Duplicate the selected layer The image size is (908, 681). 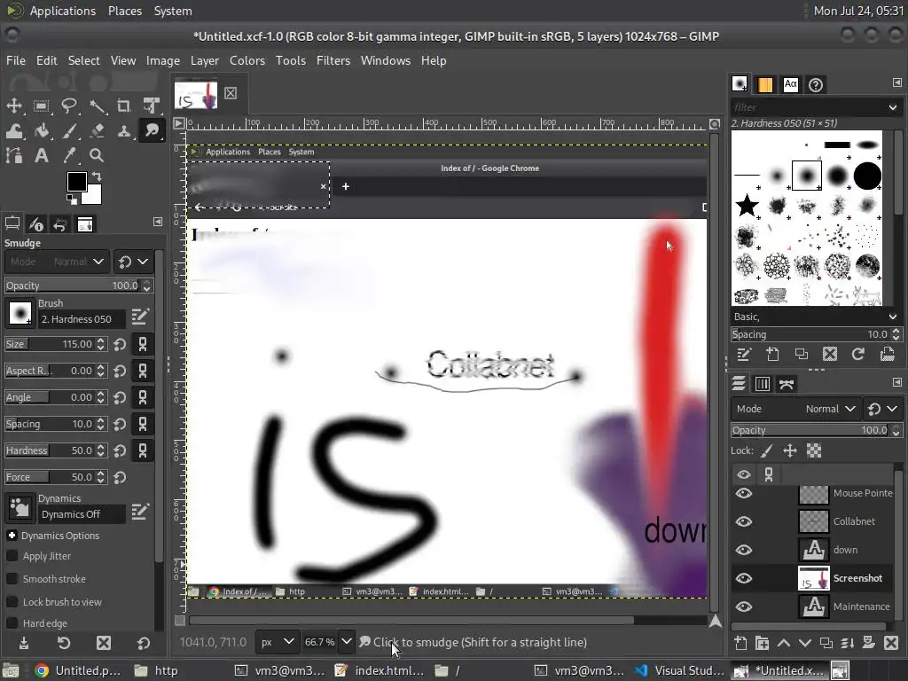(x=826, y=643)
